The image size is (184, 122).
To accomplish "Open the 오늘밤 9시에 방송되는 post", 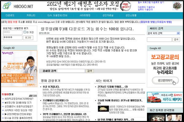I will (x=120, y=102).
